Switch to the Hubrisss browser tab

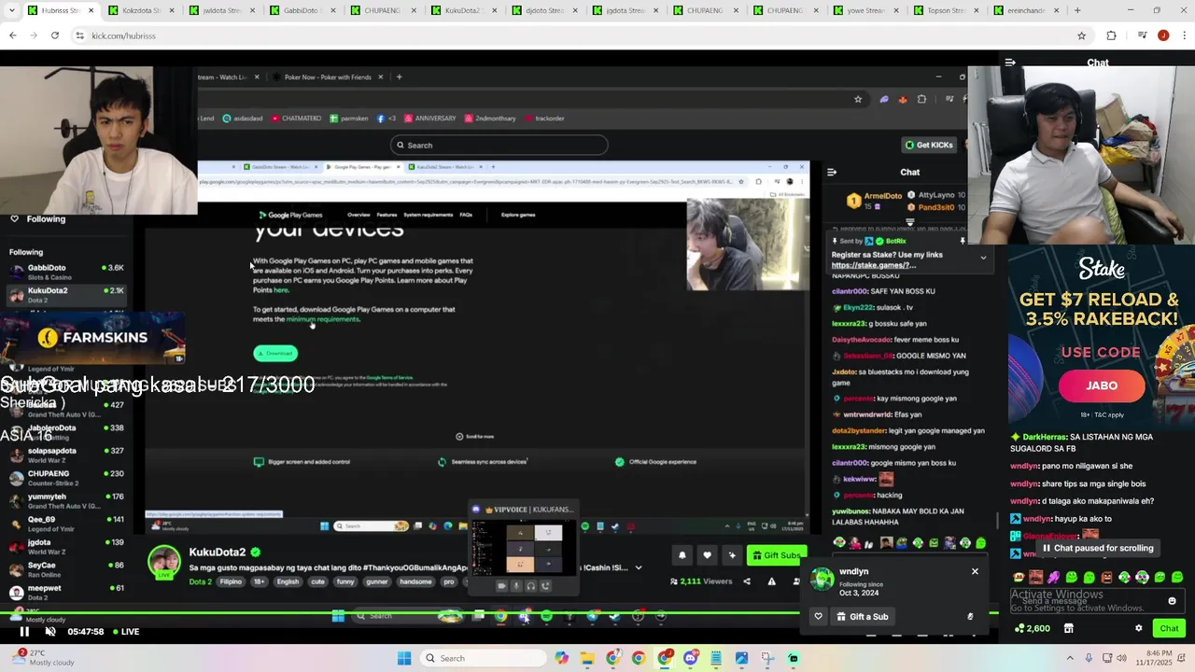(62, 10)
